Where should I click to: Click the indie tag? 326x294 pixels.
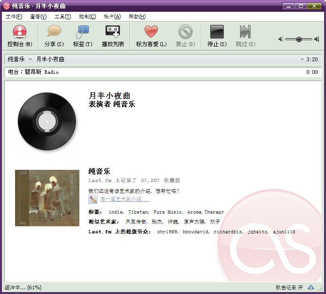tap(116, 212)
